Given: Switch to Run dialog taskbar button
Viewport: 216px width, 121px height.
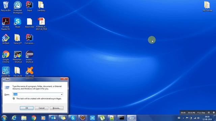Looking at the screenshot, I should click(132, 118).
